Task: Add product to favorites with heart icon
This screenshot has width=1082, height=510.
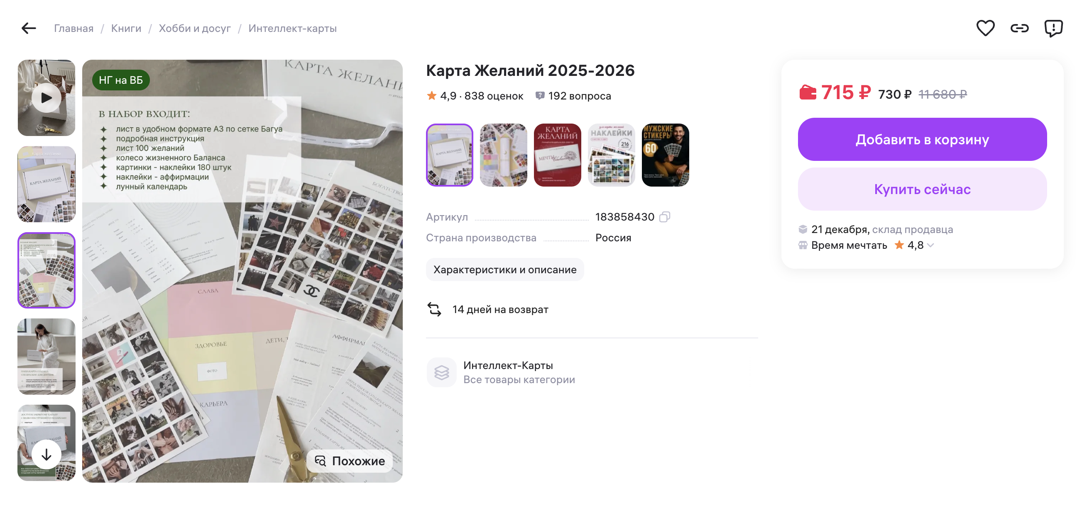Action: tap(985, 29)
